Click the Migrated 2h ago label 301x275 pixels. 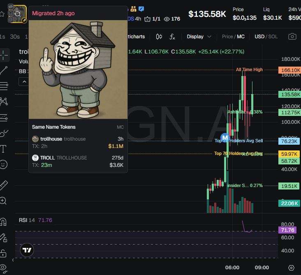click(53, 13)
